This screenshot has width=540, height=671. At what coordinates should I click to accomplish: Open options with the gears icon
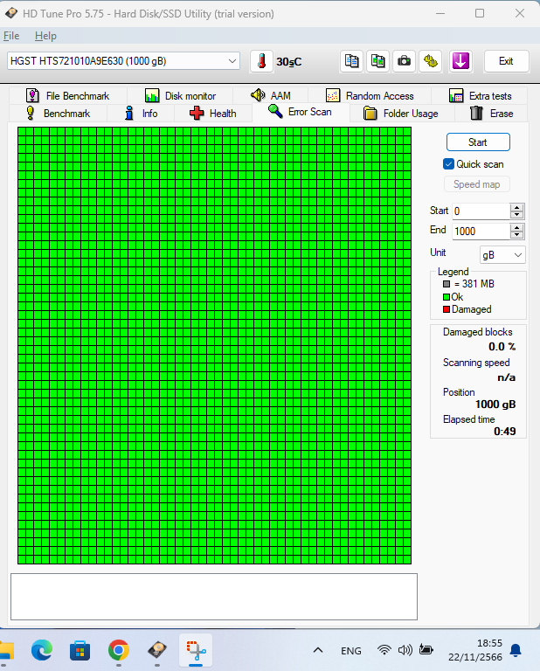point(431,61)
